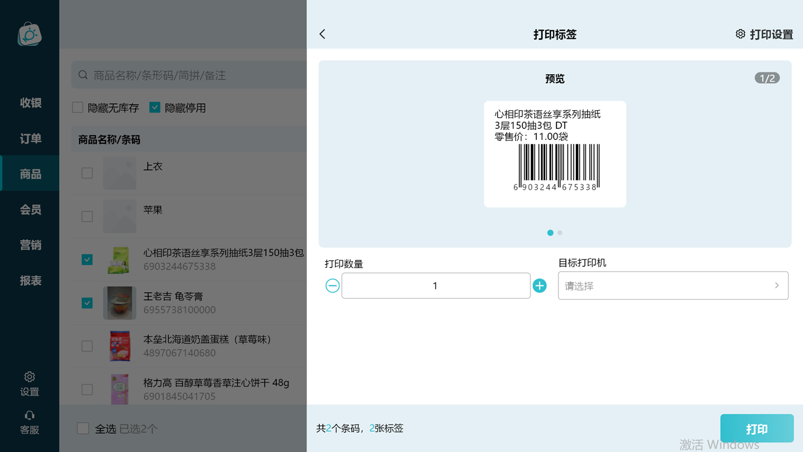Switch to 订单 section
This screenshot has width=803, height=452.
[x=30, y=138]
